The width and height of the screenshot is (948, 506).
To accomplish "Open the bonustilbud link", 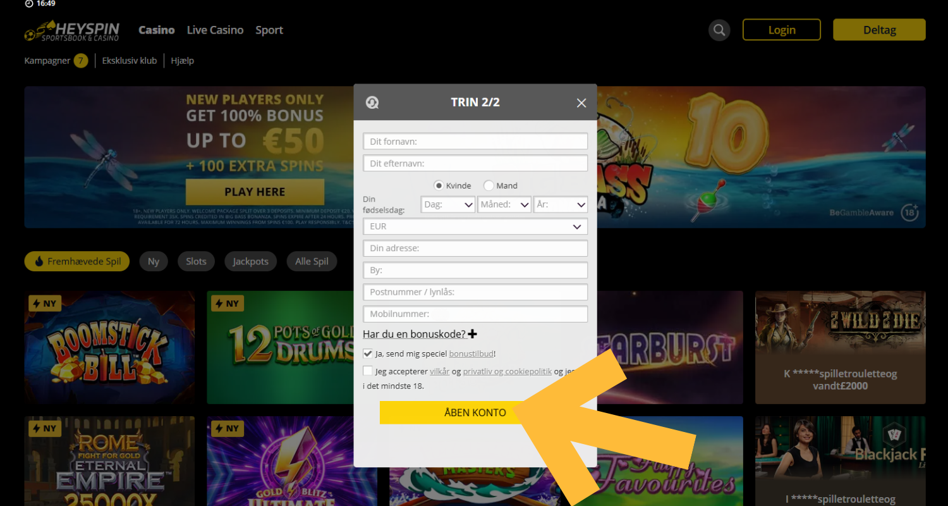I will 472,354.
